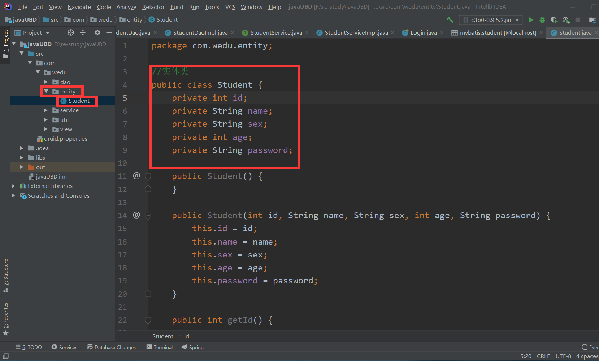599x361 pixels.
Task: Open the profiler run icon
Action: [x=566, y=20]
